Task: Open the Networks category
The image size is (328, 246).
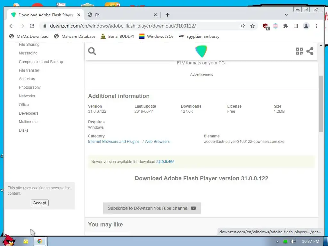Action: 27,96
